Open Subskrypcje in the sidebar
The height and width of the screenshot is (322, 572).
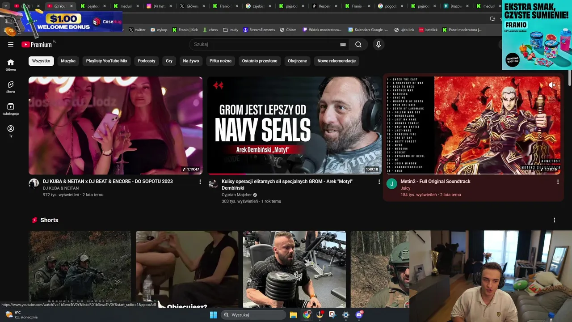[11, 109]
